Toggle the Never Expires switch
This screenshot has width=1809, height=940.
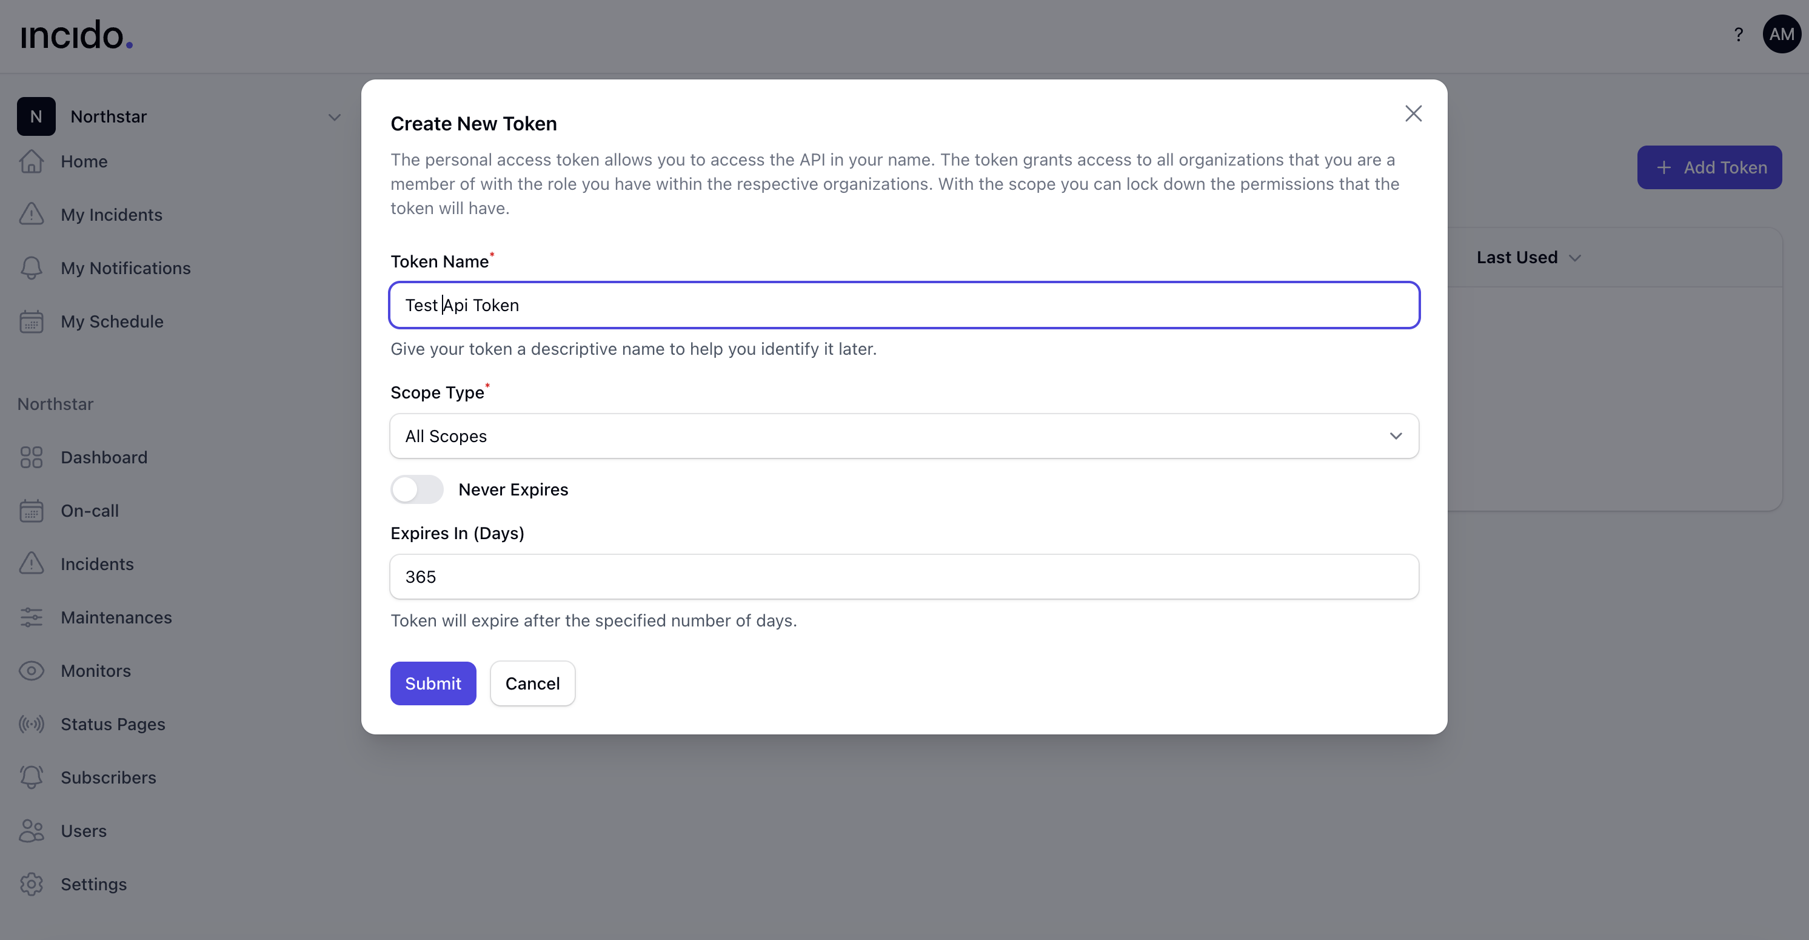coord(417,489)
